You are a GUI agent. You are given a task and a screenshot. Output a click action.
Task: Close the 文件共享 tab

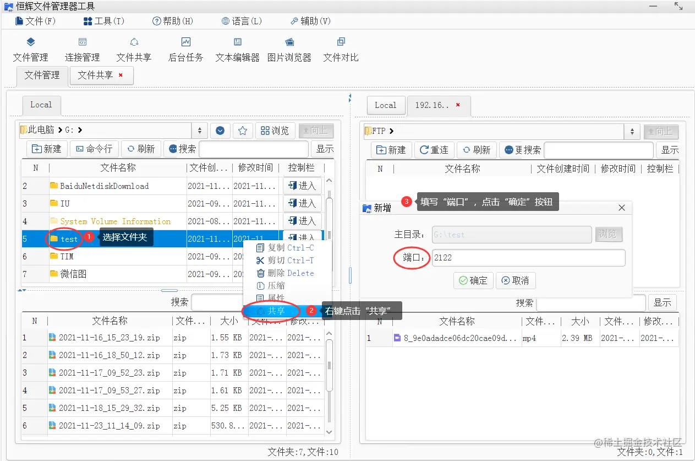click(x=121, y=75)
